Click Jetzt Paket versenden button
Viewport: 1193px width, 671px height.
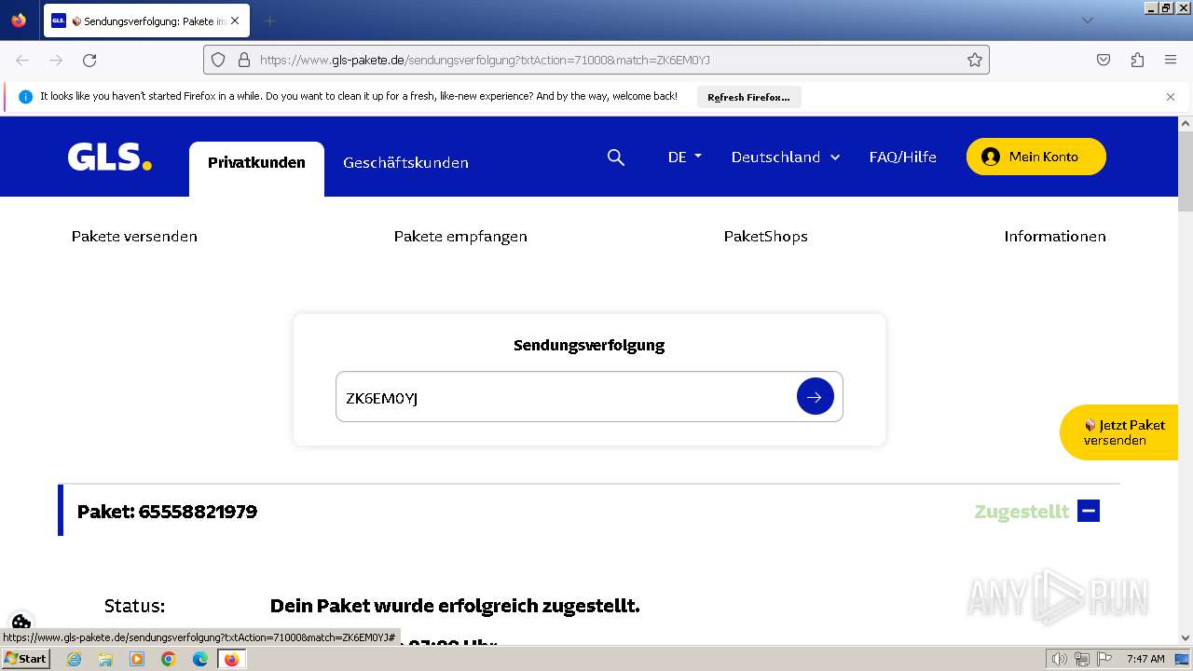[x=1120, y=432]
